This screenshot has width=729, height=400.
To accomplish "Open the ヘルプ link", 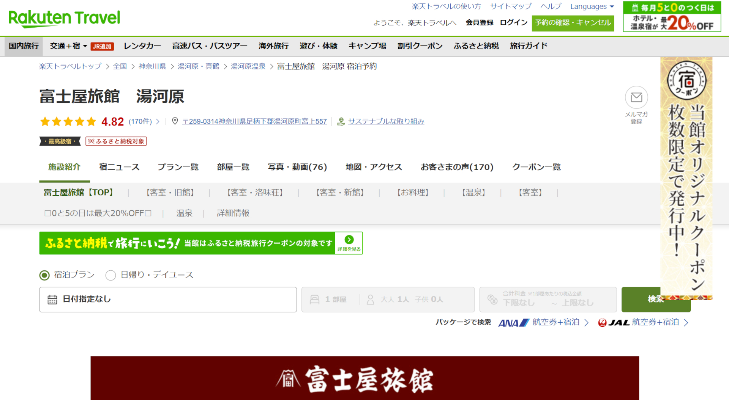I will (x=551, y=6).
